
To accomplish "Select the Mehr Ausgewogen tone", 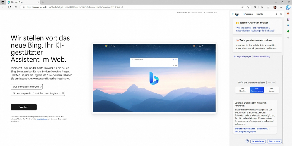I will point(257,90).
